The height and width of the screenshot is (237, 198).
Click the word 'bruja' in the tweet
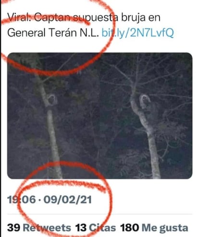[x=132, y=18]
